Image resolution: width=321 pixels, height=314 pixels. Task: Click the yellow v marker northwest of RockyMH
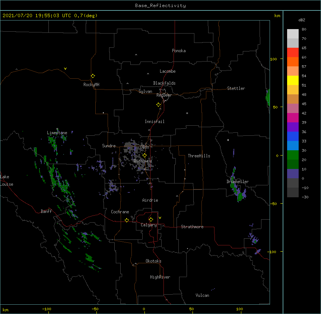[x=65, y=69]
